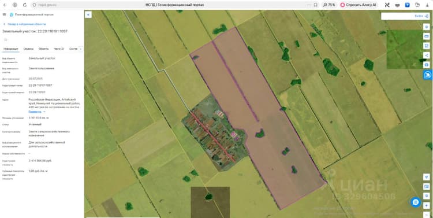Share the map view with the share icon

tap(427, 56)
